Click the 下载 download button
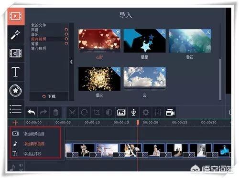Screen dimensions: 239x178 [49, 96]
